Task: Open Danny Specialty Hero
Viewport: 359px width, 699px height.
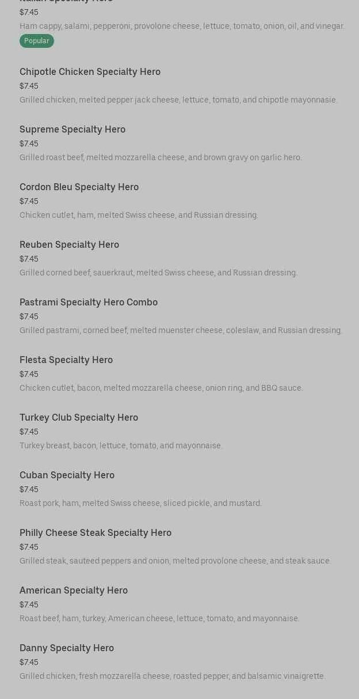Action: [67, 648]
